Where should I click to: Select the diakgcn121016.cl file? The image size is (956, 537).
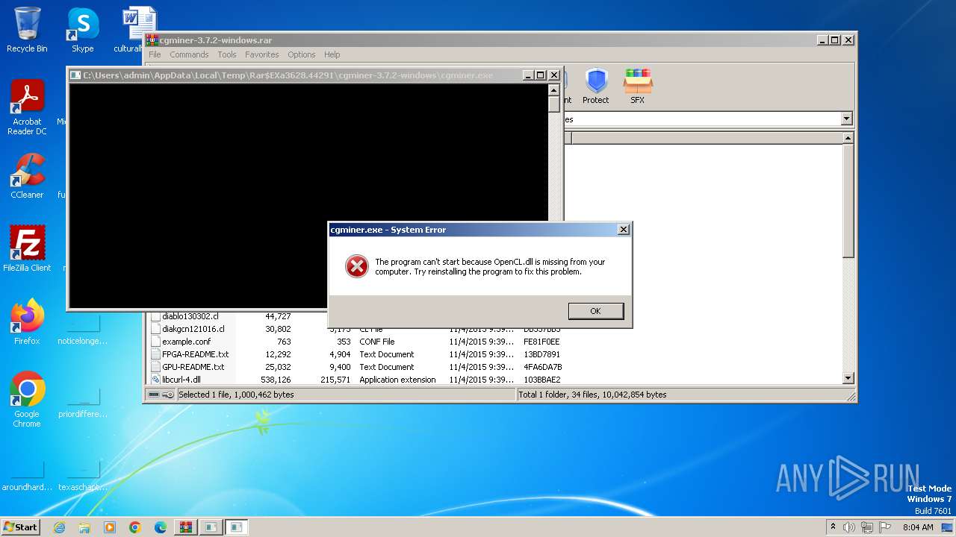(x=193, y=329)
